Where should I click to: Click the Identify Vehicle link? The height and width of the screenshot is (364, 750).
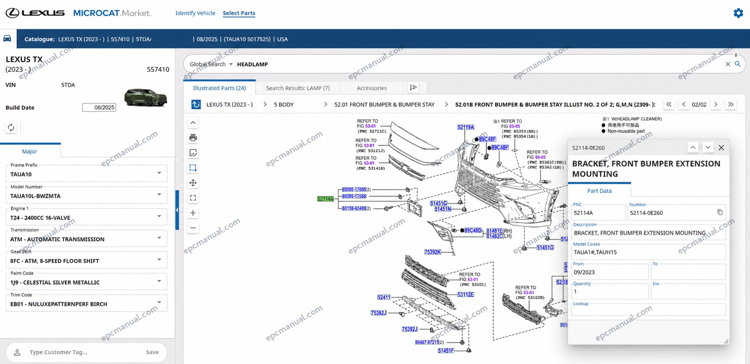pyautogui.click(x=195, y=13)
